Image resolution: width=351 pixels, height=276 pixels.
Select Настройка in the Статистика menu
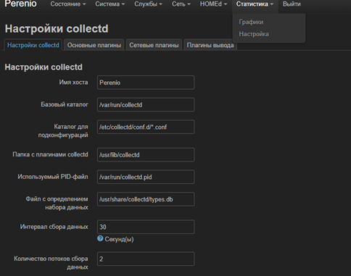tap(254, 34)
